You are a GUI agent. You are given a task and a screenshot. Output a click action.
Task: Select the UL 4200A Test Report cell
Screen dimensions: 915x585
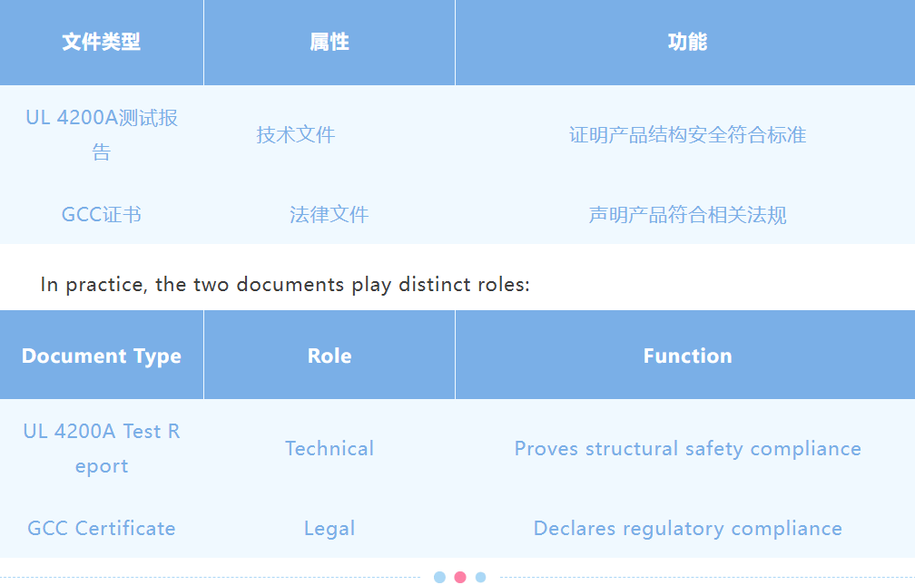tap(102, 448)
